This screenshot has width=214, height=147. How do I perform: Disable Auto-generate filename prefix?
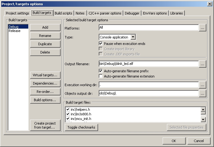pos(101,71)
